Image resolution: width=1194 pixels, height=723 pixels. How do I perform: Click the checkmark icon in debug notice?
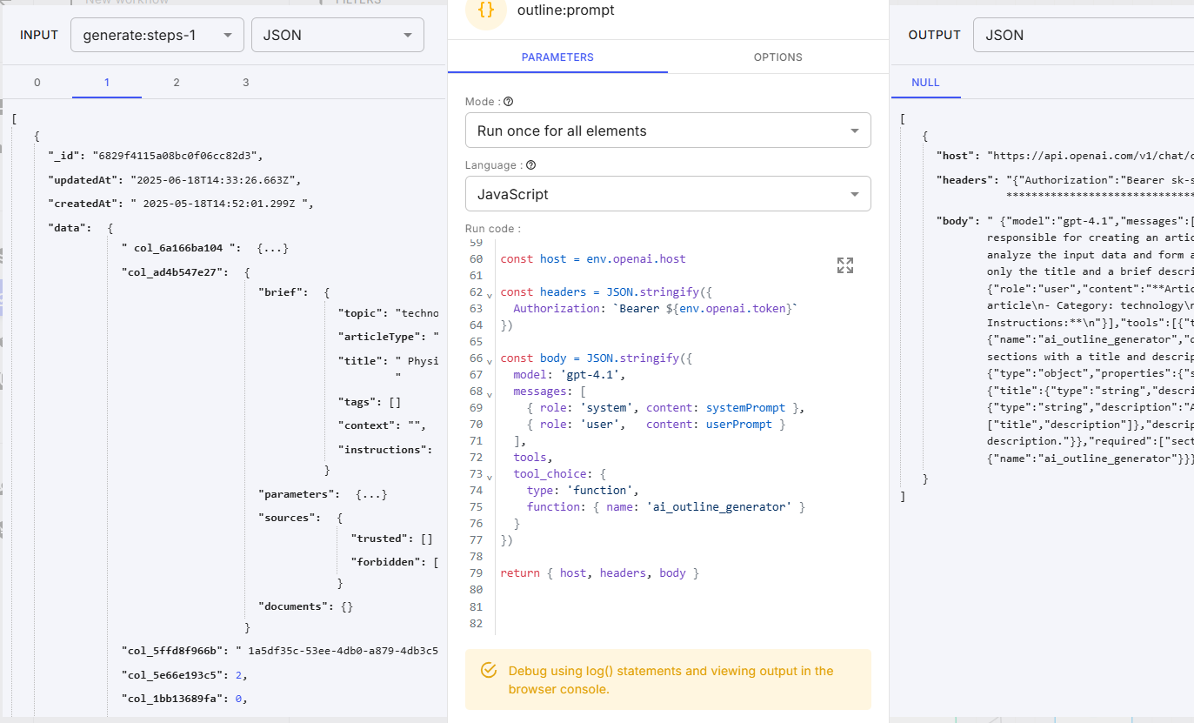point(489,670)
